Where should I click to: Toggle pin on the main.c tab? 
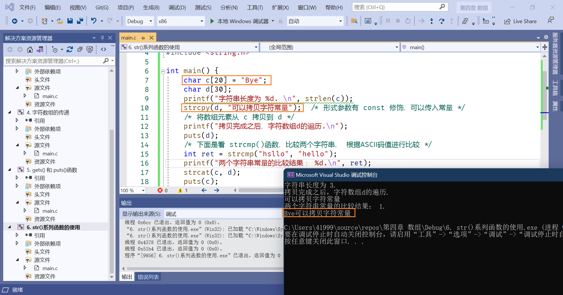[143, 38]
